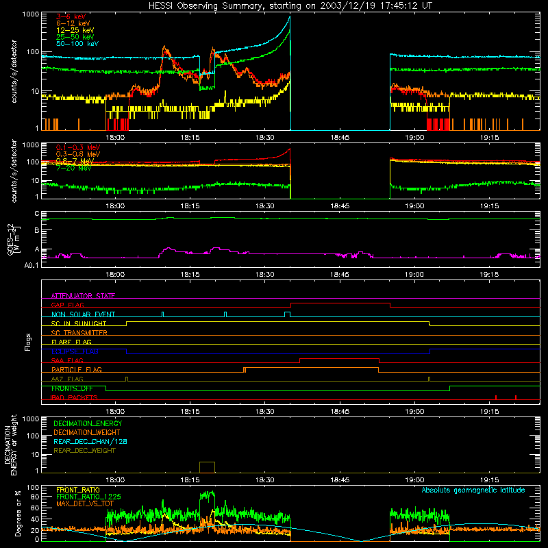Click the Absolute geomagnetic latitude label
Viewport: 548px width, 548px height.
473,490
